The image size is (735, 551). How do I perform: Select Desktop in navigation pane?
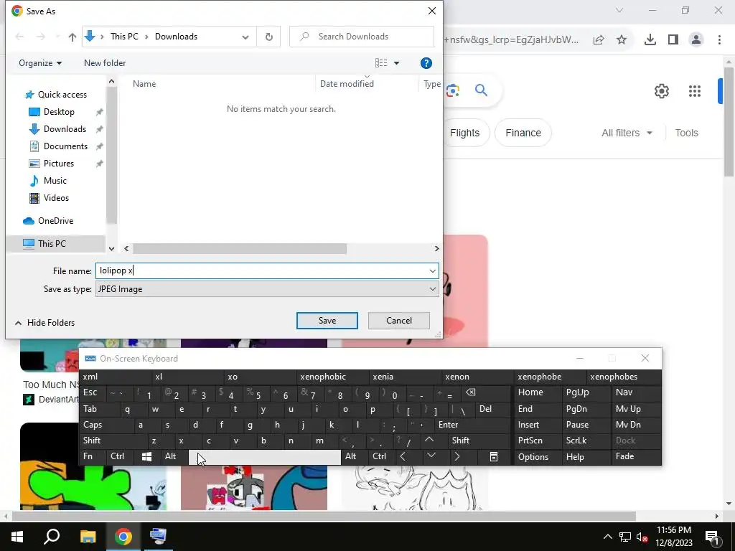(x=59, y=112)
